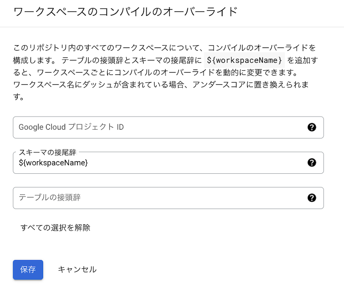344x290 pixels.
Task: Click すべての選択を解除 to clear all selections
Action: click(x=55, y=228)
